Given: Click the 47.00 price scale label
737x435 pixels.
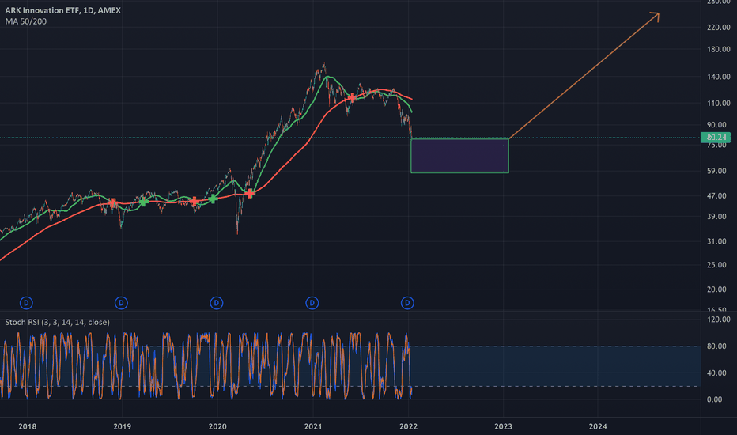Looking at the screenshot, I should tap(716, 196).
